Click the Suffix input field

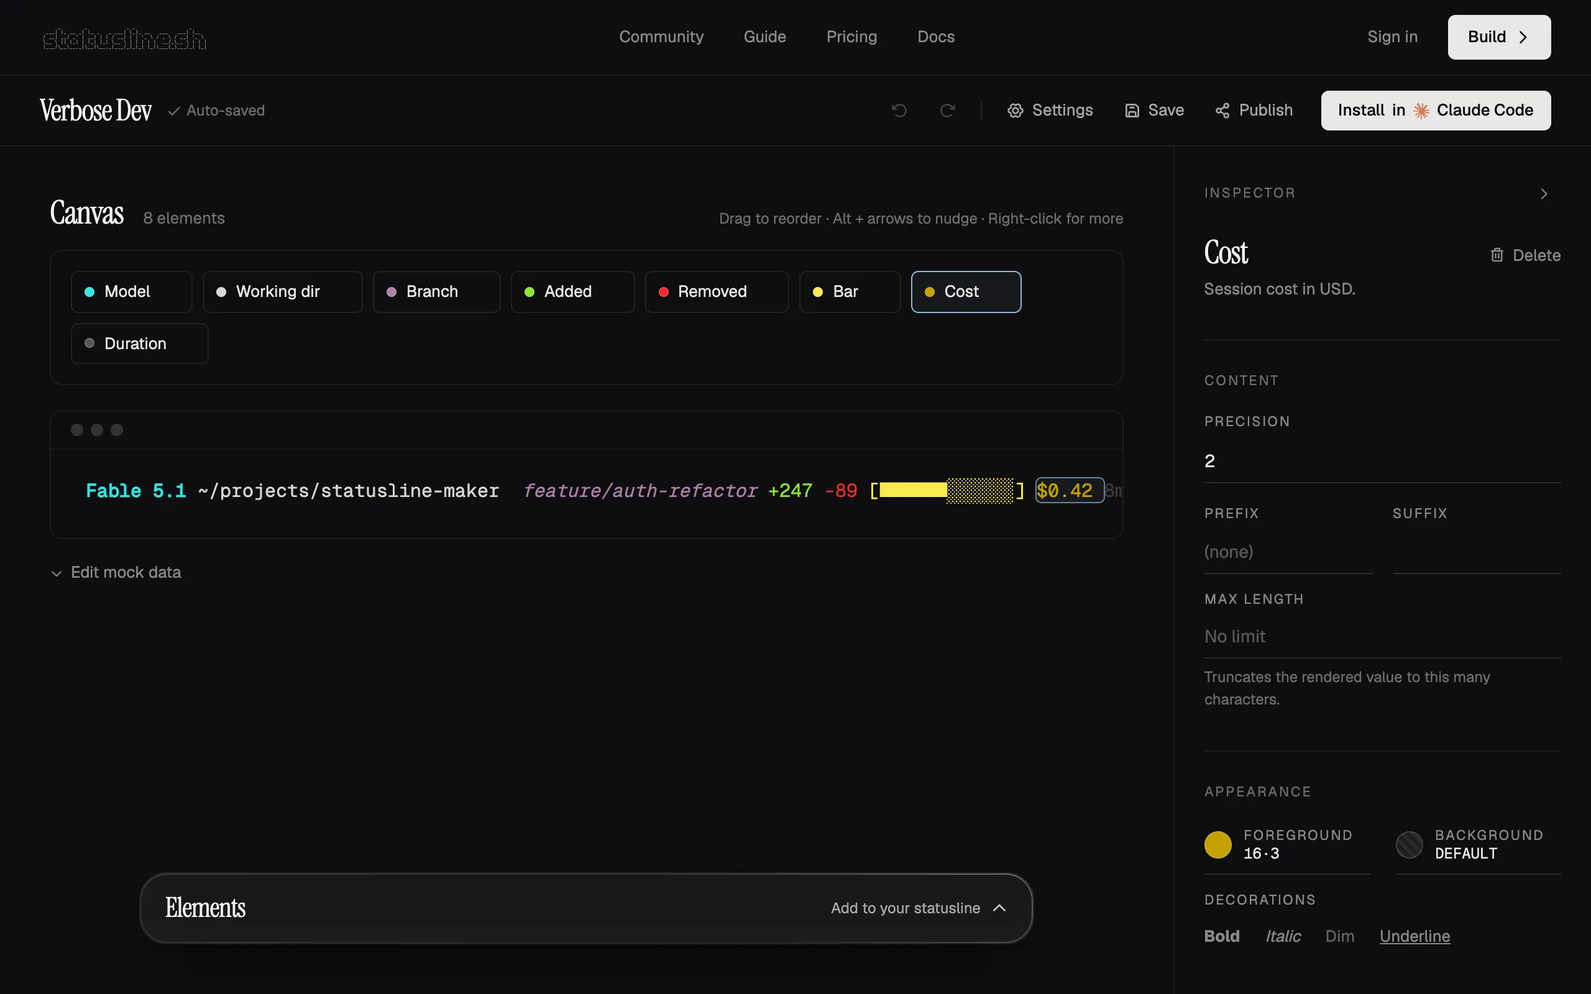[x=1477, y=552]
